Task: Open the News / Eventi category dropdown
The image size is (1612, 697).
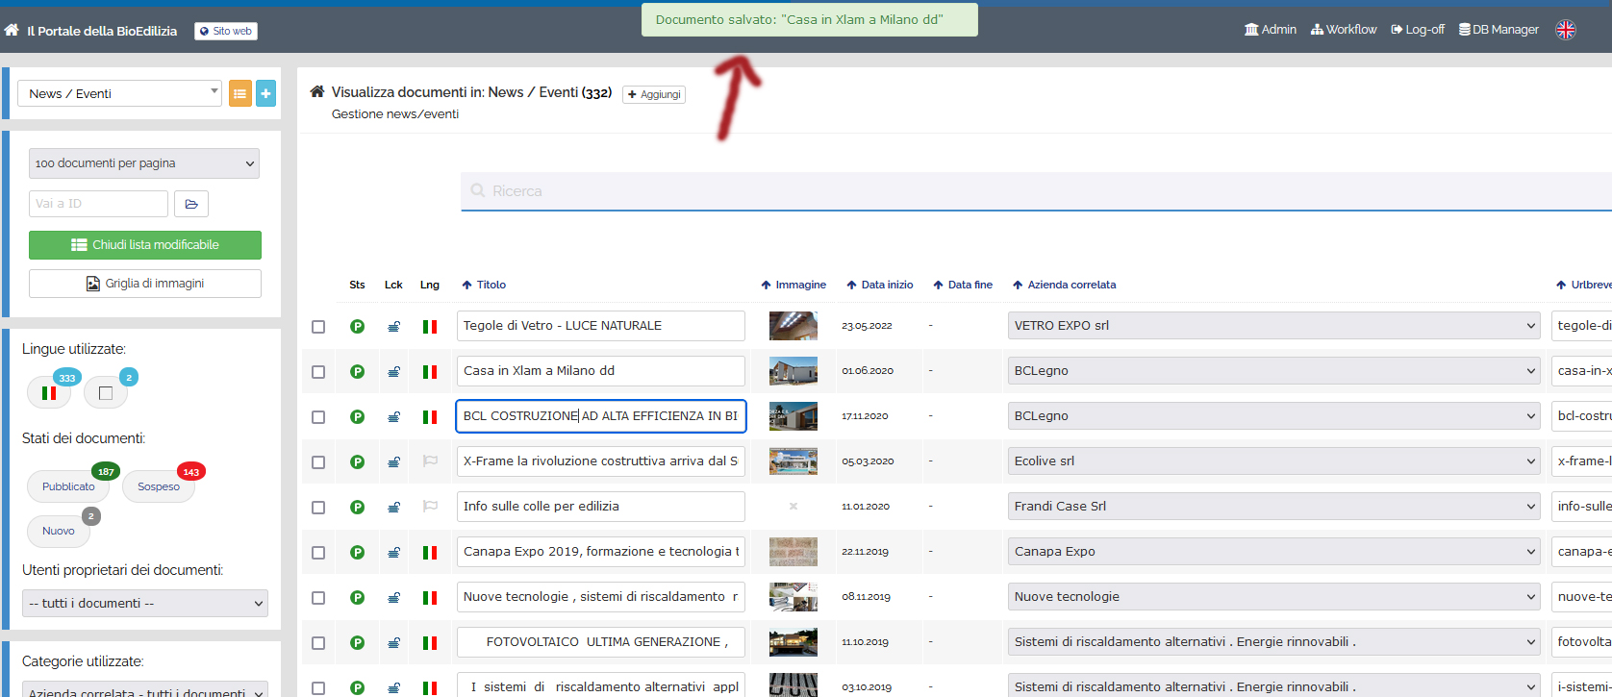Action: 120,93
